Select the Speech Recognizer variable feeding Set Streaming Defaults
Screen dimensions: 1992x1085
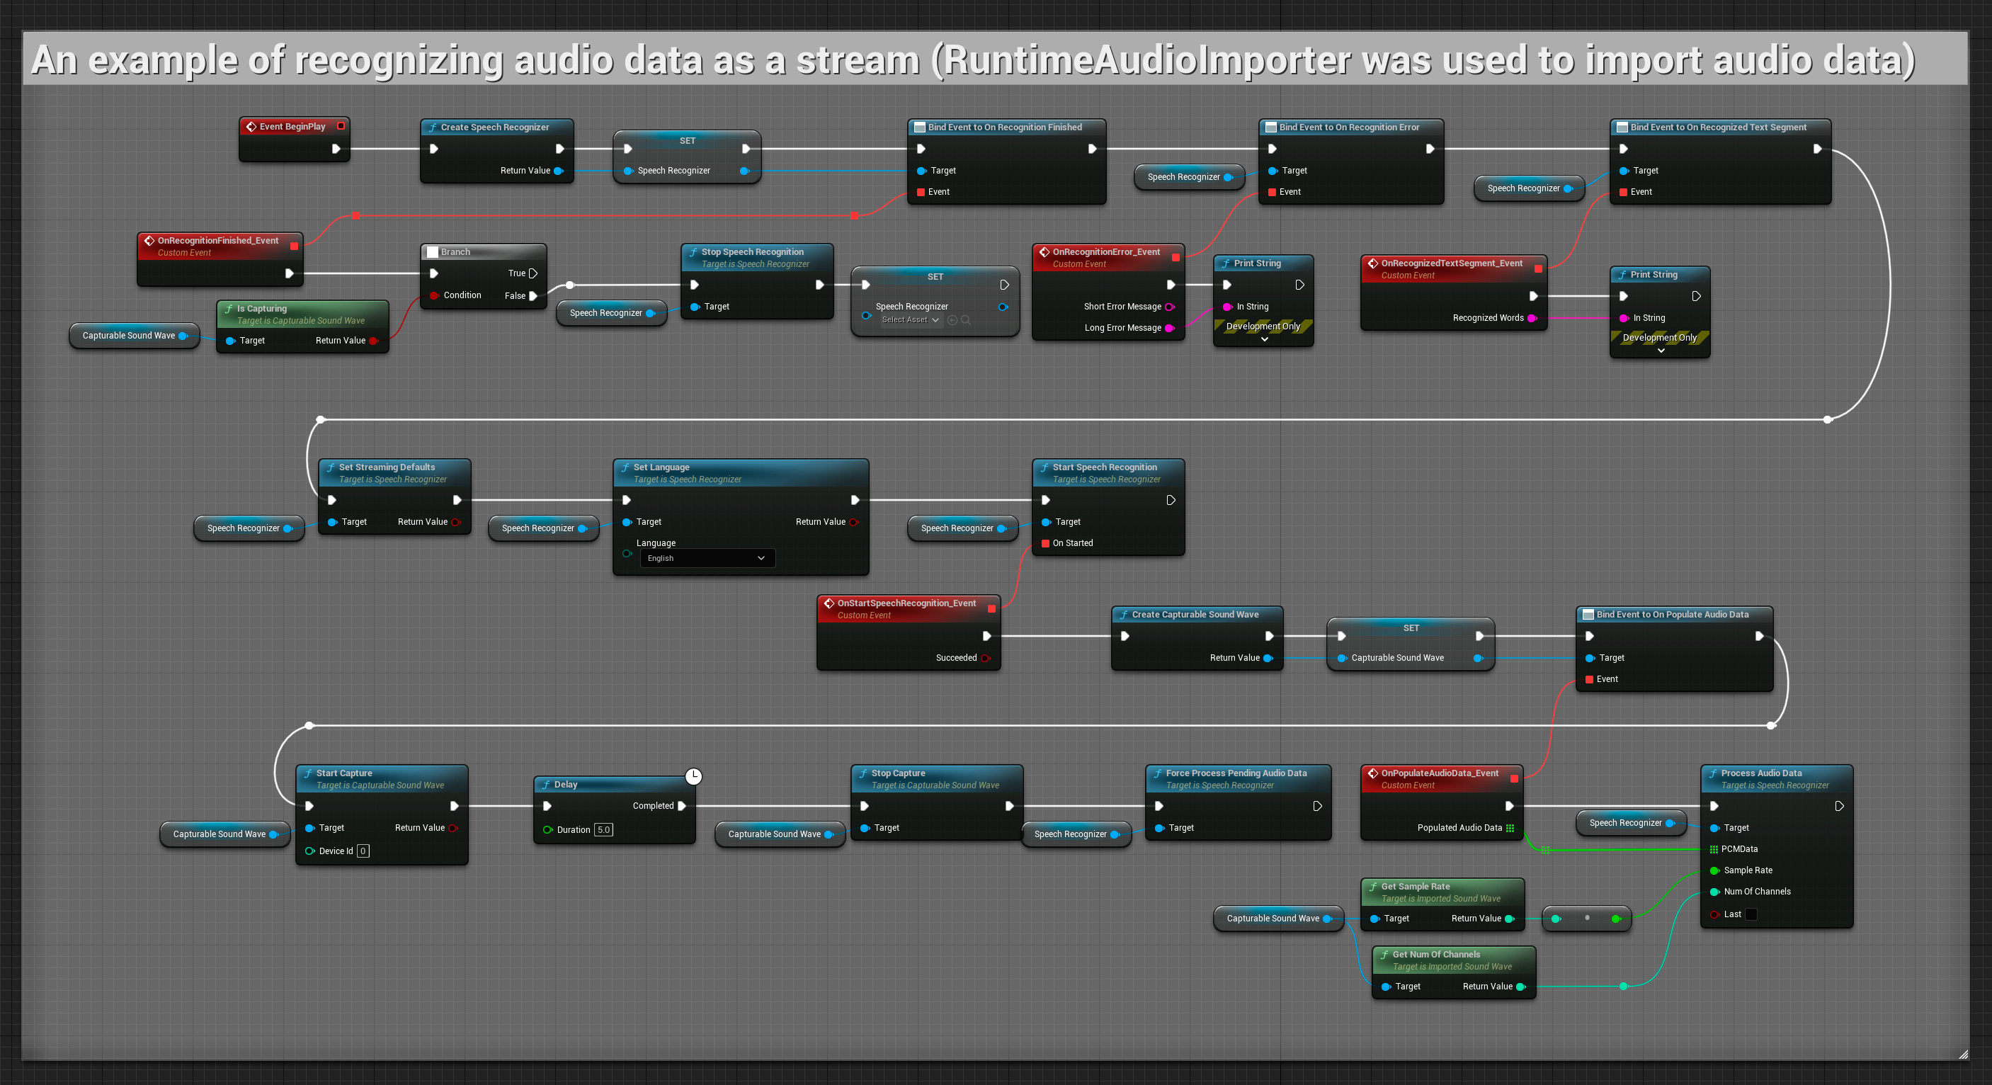point(249,528)
